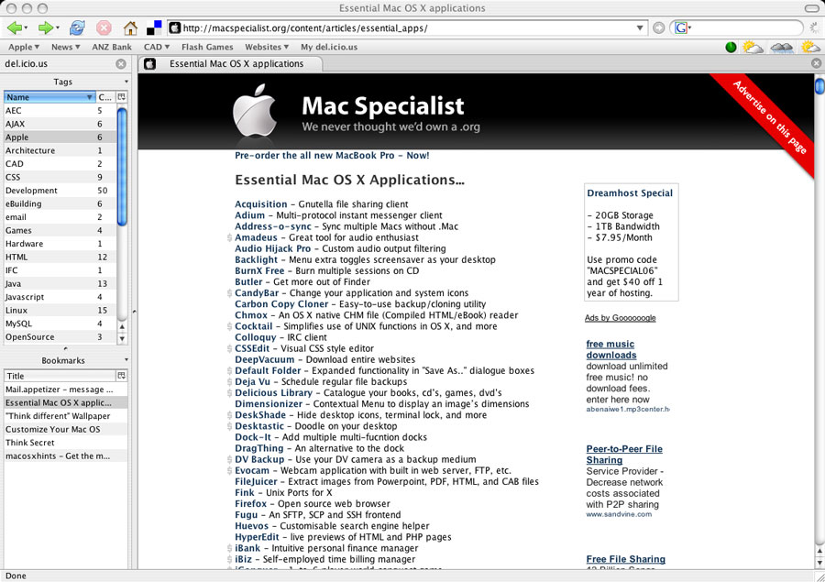This screenshot has height=582, width=825.
Task: Open the home page icon
Action: [130, 27]
